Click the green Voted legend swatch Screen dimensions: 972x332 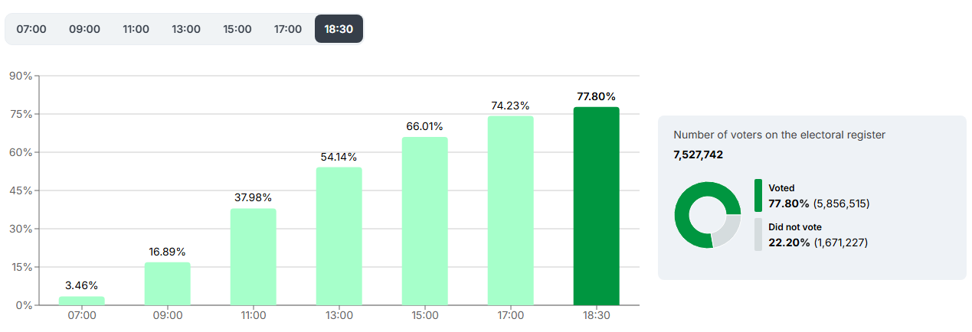point(758,195)
